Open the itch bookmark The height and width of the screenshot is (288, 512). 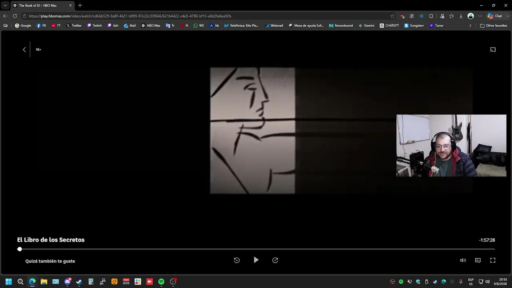point(113,26)
